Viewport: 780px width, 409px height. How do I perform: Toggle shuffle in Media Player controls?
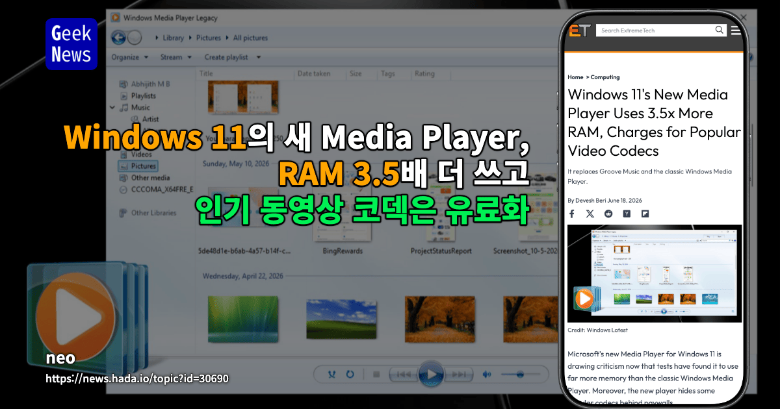(x=333, y=375)
